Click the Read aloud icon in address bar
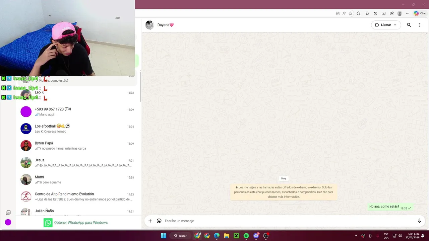 344,13
